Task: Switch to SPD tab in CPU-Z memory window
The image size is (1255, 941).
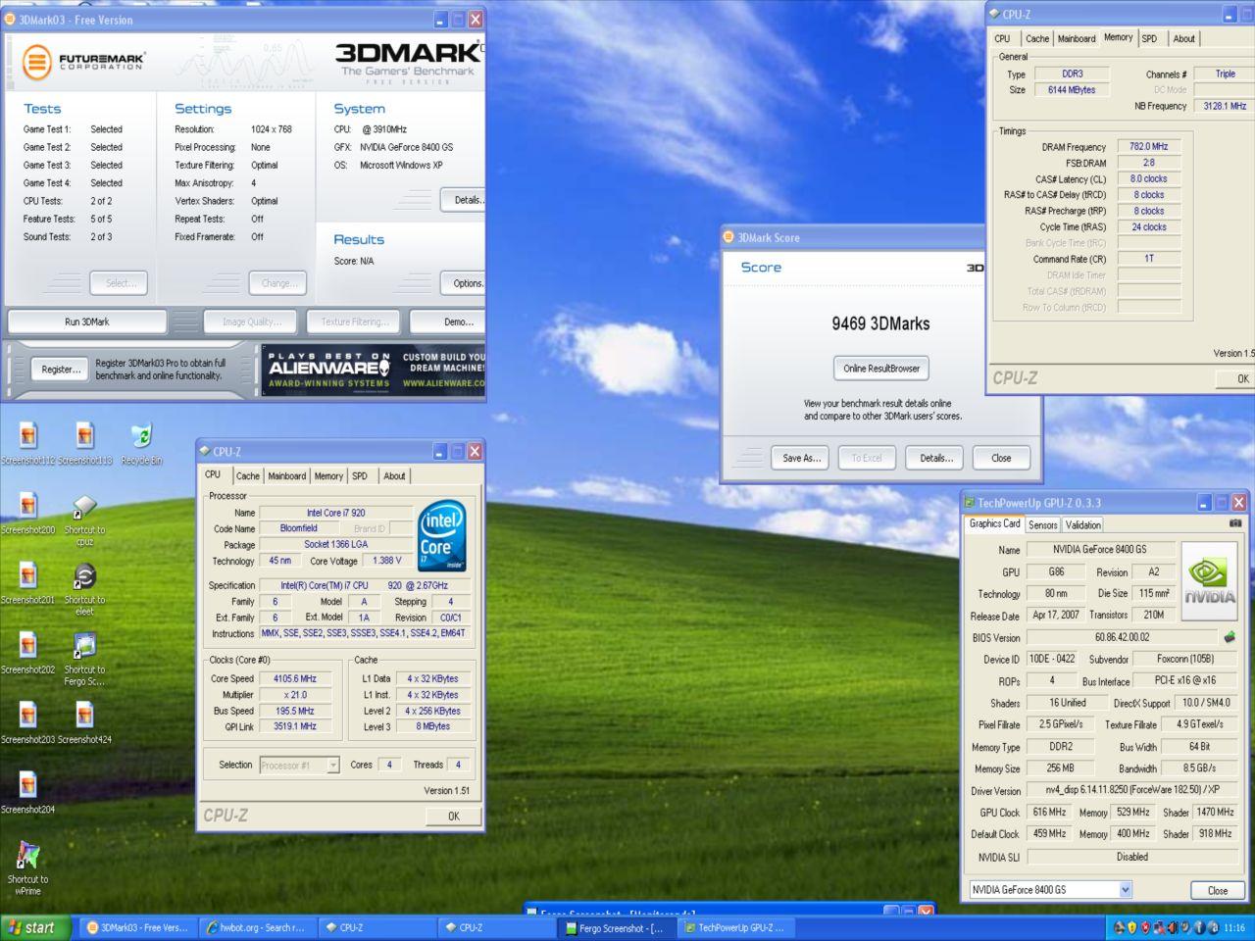Action: click(1149, 38)
